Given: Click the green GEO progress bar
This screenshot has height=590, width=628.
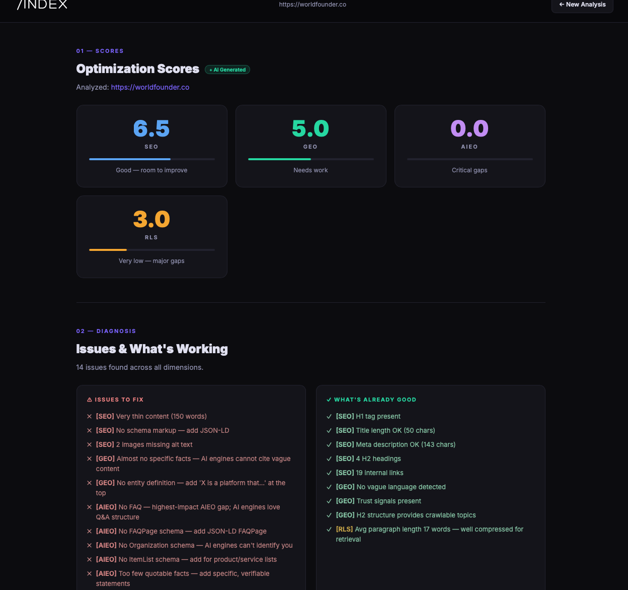Looking at the screenshot, I should (x=279, y=159).
